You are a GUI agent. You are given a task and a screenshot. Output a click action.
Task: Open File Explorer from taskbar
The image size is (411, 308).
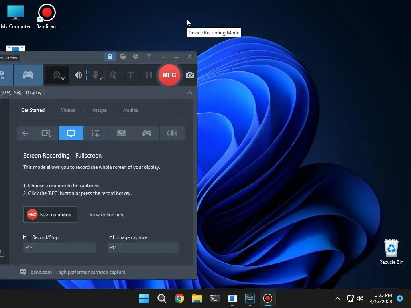[197, 298]
